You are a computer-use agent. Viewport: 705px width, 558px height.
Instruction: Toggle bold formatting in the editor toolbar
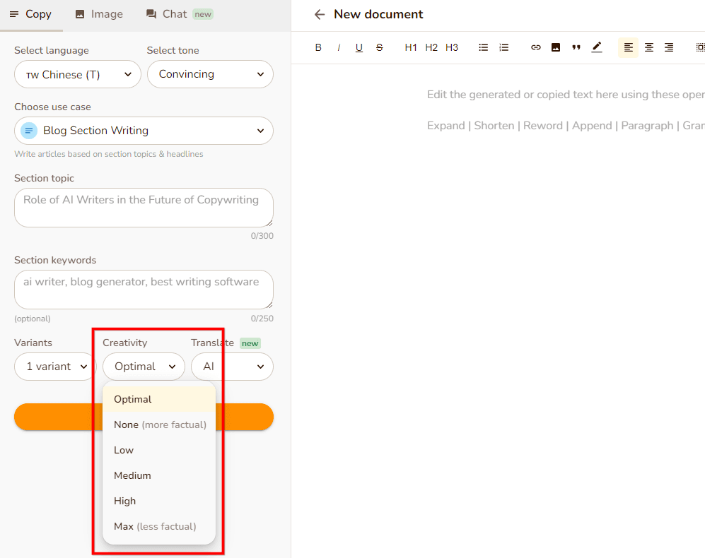tap(318, 47)
